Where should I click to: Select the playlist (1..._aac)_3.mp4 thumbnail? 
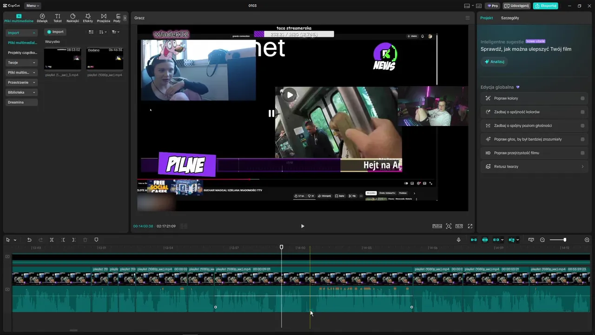(x=62, y=59)
